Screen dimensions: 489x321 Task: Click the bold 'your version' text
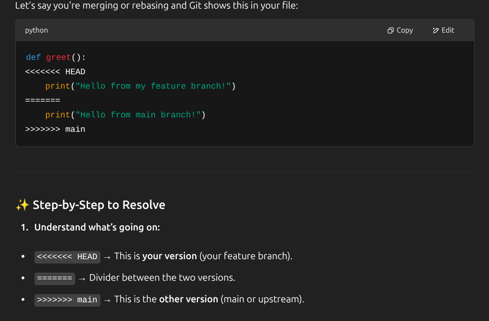click(170, 256)
